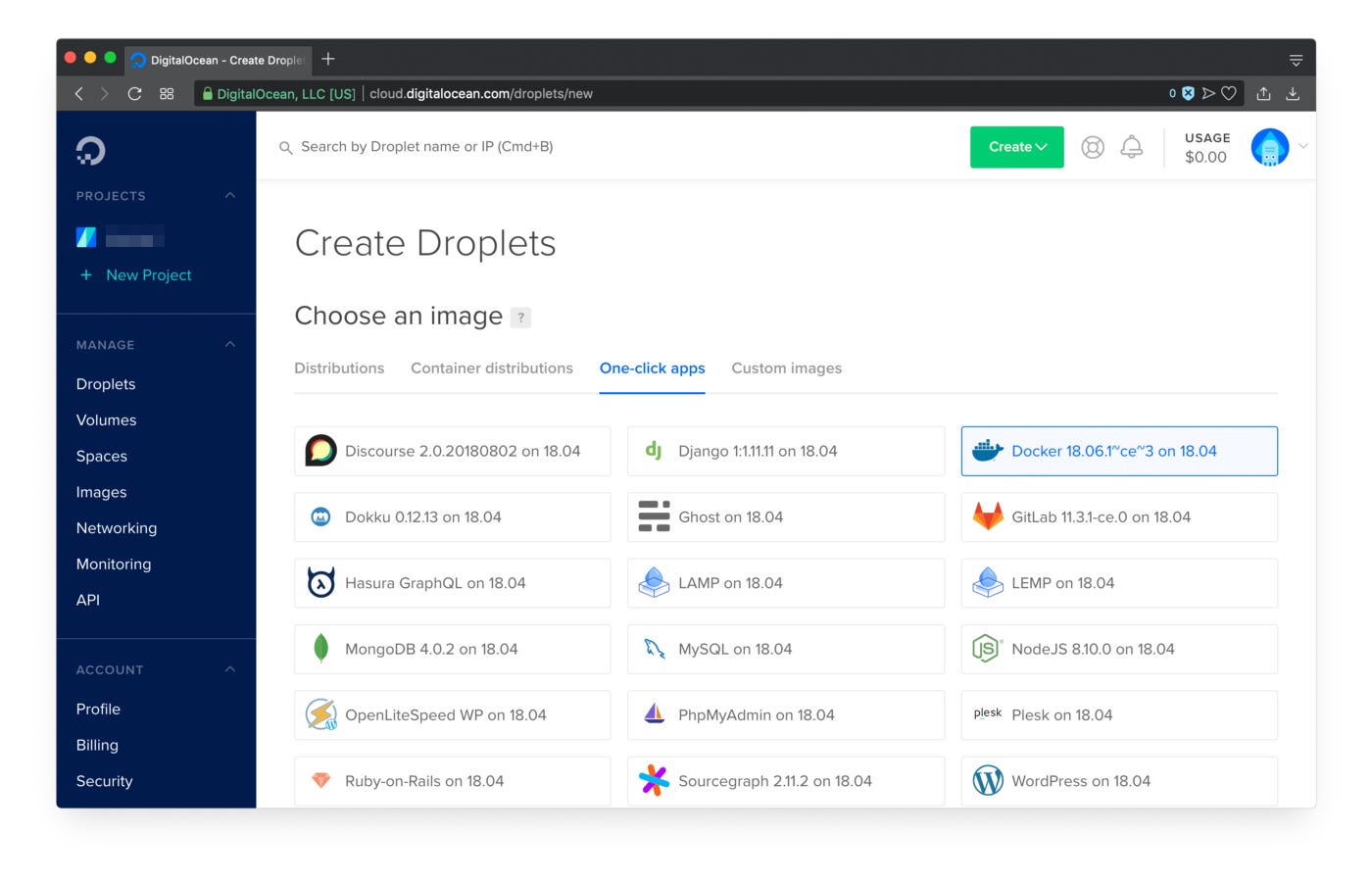Screen dimensions: 1372x882
Task: Open Billing under Account
Action: [x=97, y=745]
